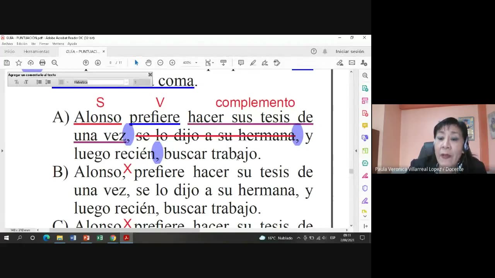Click the Iniciar sesión button
Viewport: 495px width, 278px height.
click(350, 51)
